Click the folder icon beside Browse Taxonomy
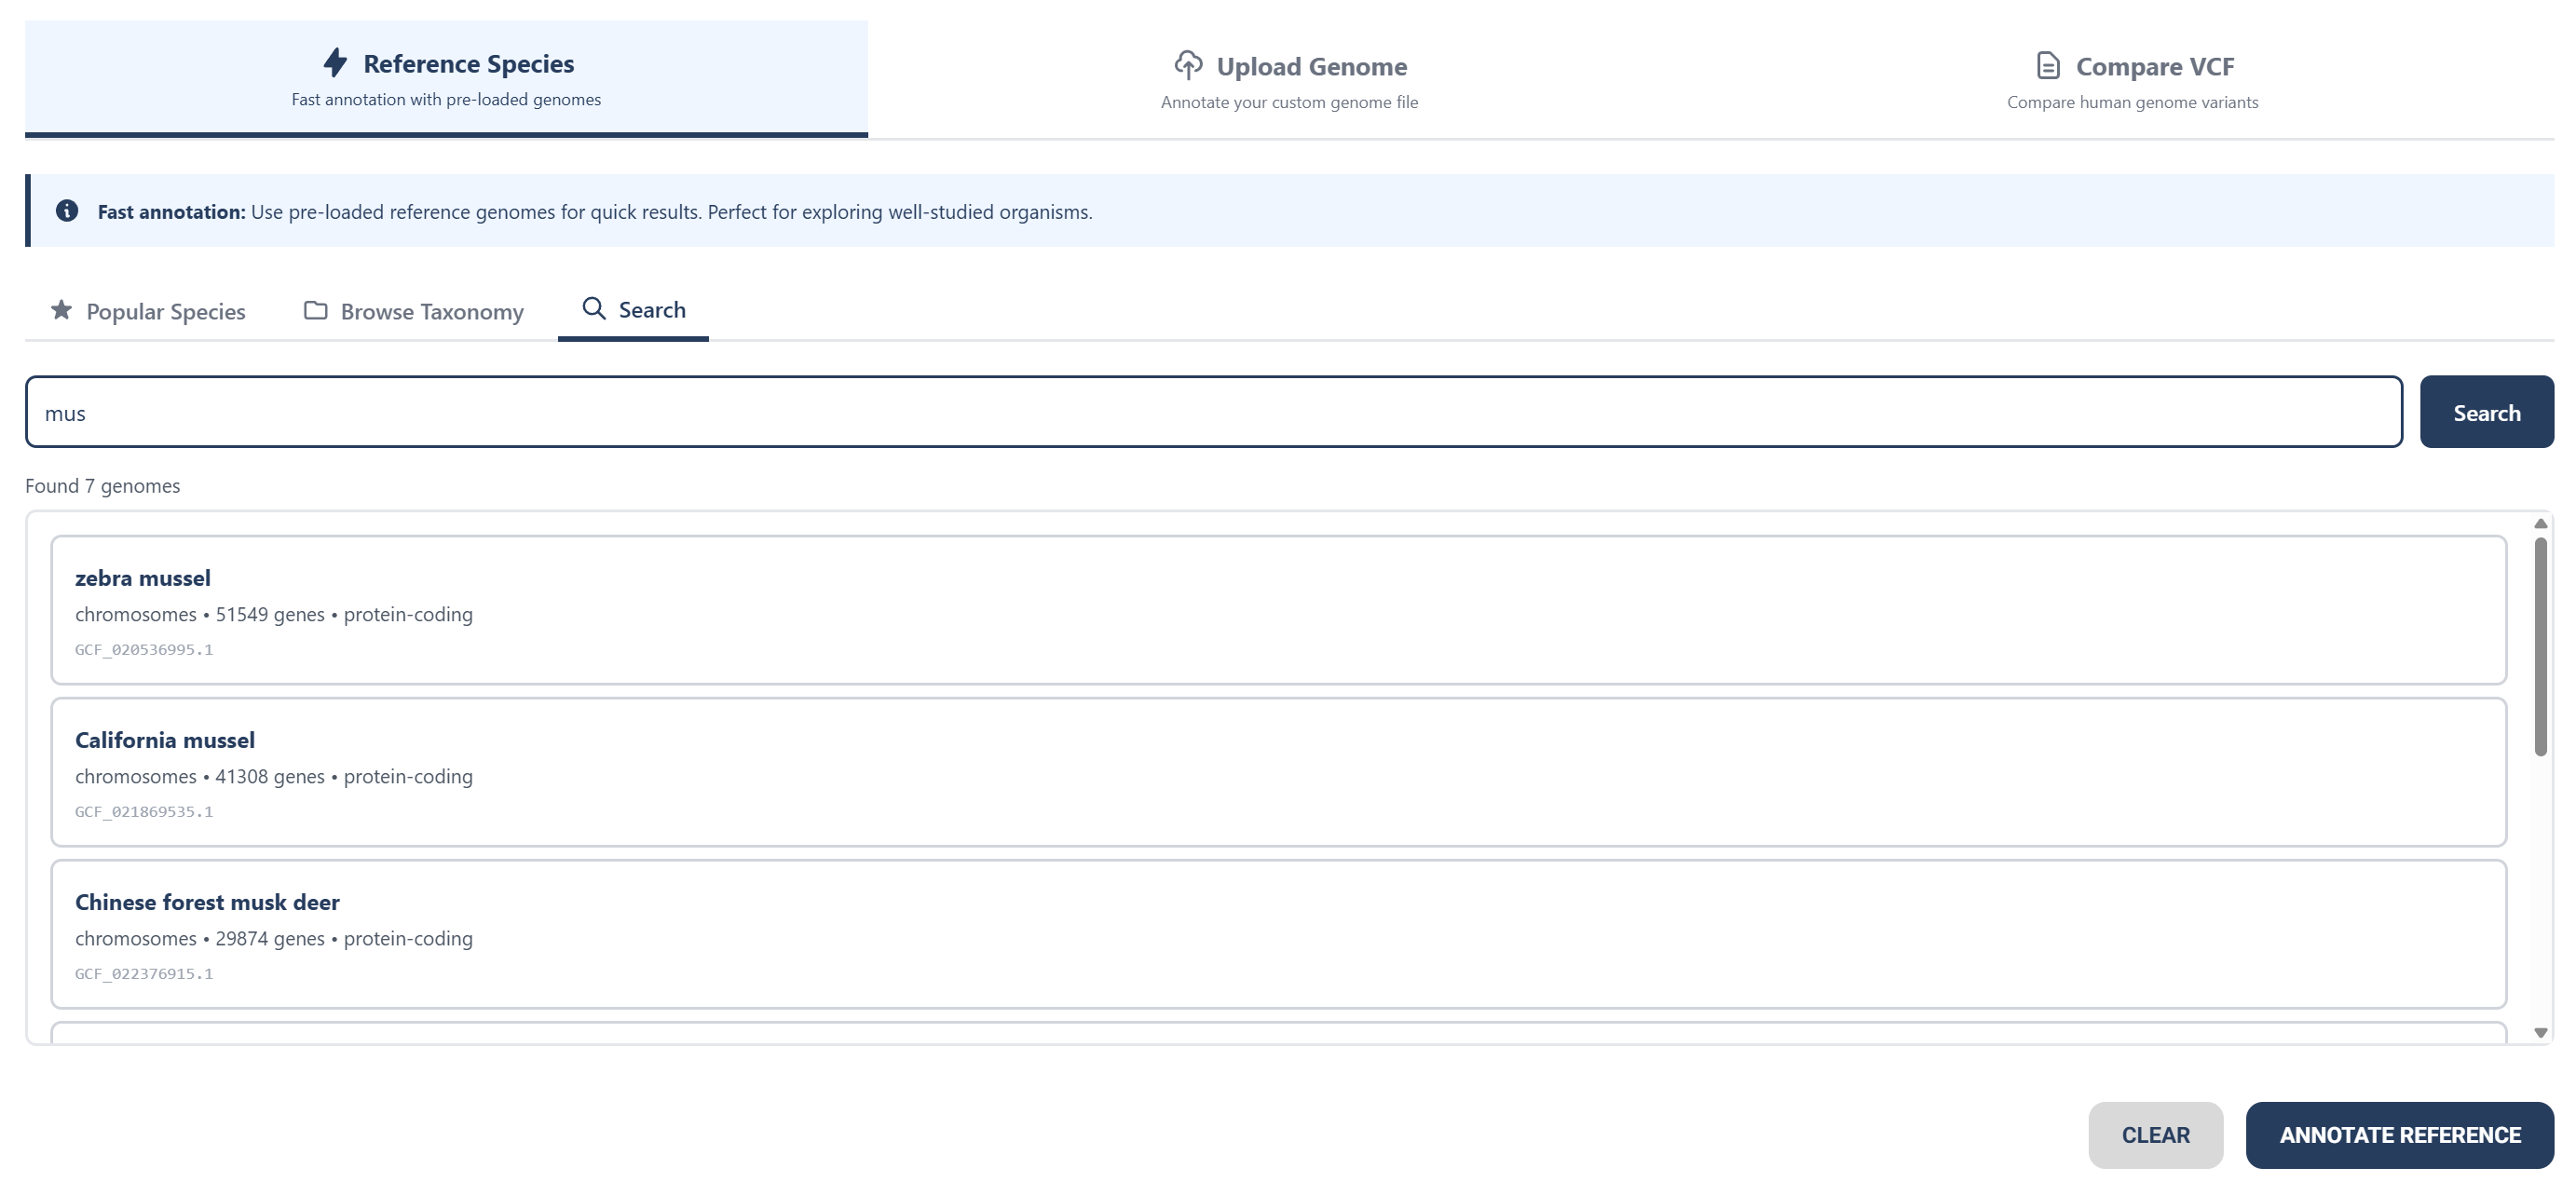This screenshot has width=2576, height=1182. pyautogui.click(x=315, y=311)
